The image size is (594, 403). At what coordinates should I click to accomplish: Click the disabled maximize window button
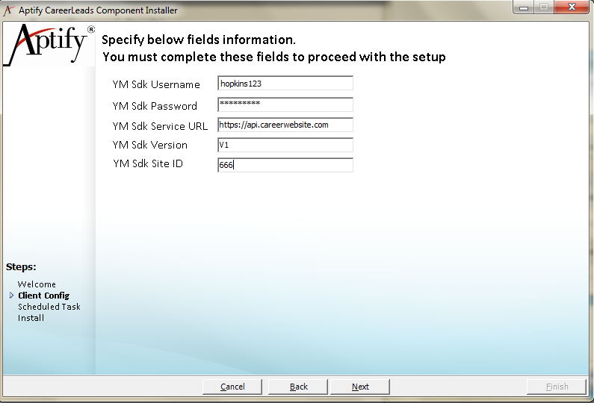pos(544,7)
